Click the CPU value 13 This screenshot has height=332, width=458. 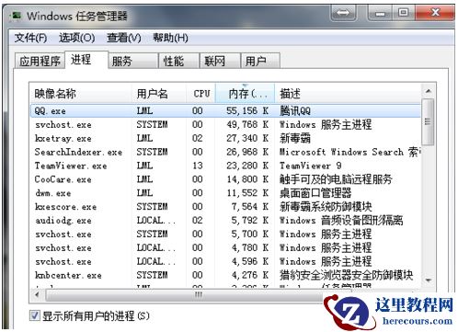tap(198, 166)
